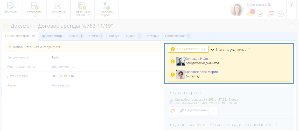Click the На согласовании status badge
The width and height of the screenshot is (299, 131).
[x=188, y=49]
